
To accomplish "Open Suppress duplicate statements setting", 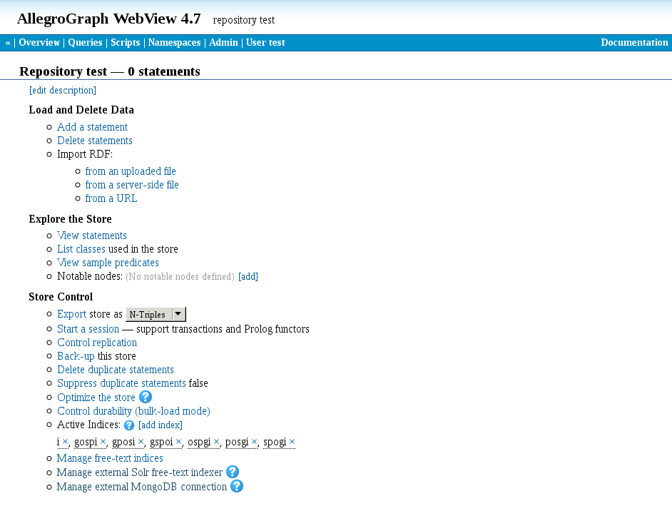I will (x=121, y=383).
